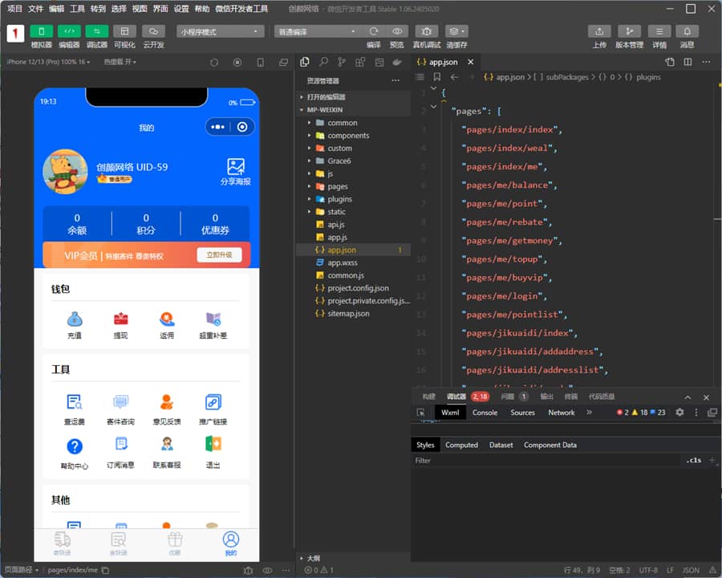Click the 真机调试 remote debug icon
Screen dimensions: 722x578
click(x=426, y=31)
